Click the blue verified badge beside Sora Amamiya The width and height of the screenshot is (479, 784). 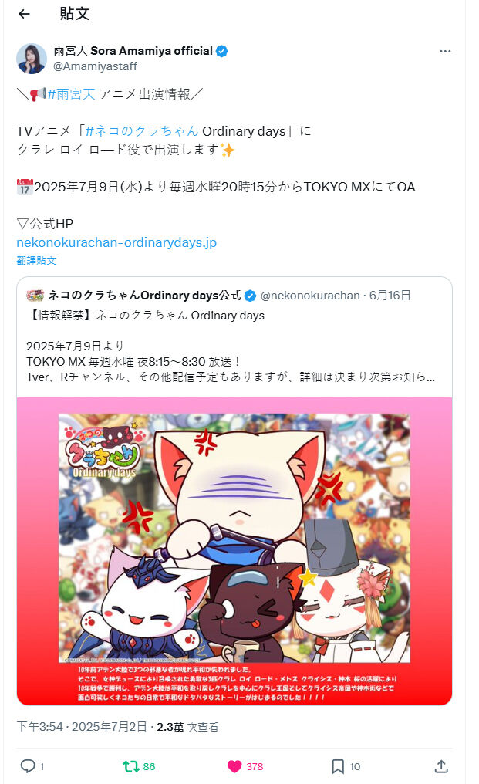point(221,51)
